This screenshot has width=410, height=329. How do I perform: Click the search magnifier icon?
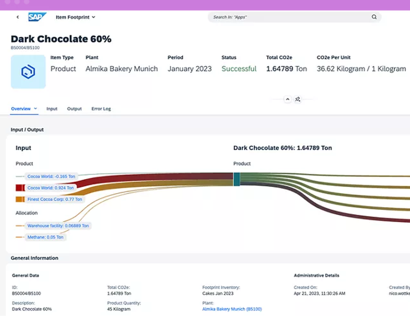(x=374, y=17)
